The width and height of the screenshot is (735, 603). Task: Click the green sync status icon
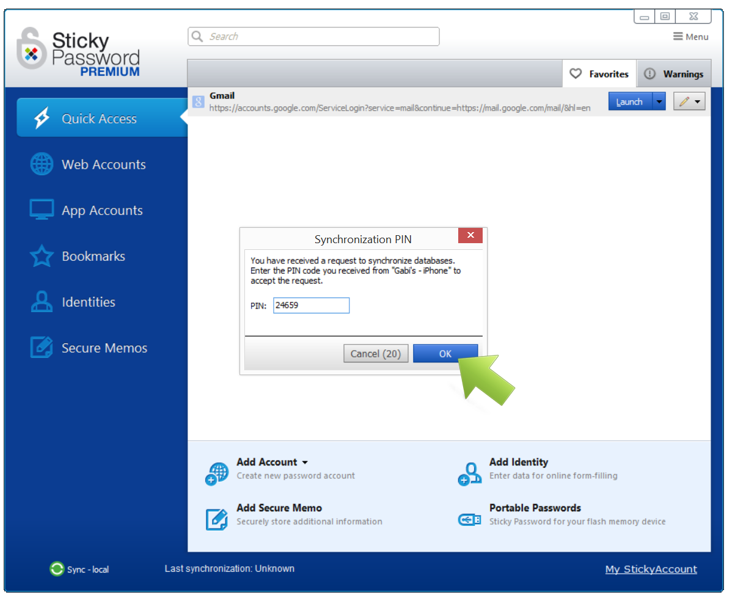tap(57, 569)
